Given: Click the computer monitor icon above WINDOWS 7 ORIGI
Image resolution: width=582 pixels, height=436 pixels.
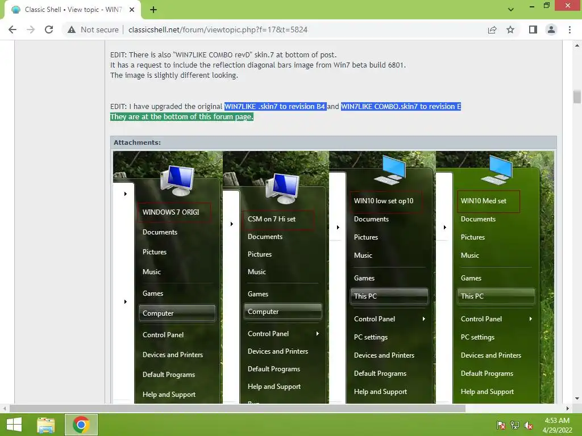Looking at the screenshot, I should point(177,181).
